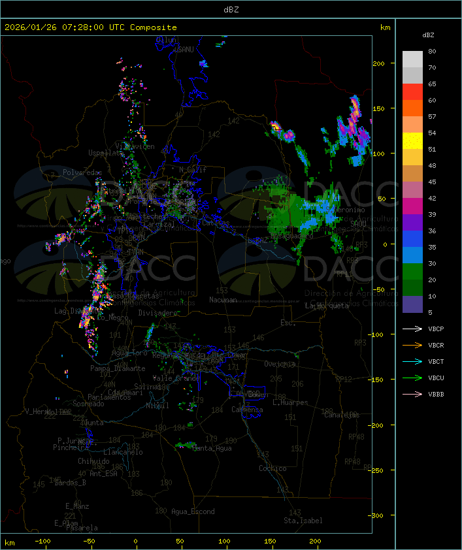
Task: Select the light blue 30-35 dBZ swatch
Action: [412, 255]
